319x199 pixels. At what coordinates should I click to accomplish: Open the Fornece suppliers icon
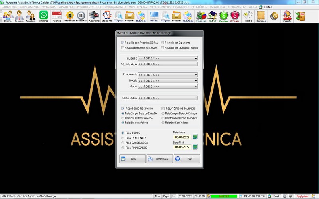pos(19,16)
